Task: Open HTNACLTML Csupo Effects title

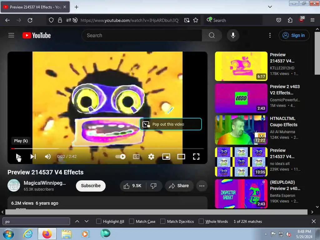Action: click(x=283, y=122)
